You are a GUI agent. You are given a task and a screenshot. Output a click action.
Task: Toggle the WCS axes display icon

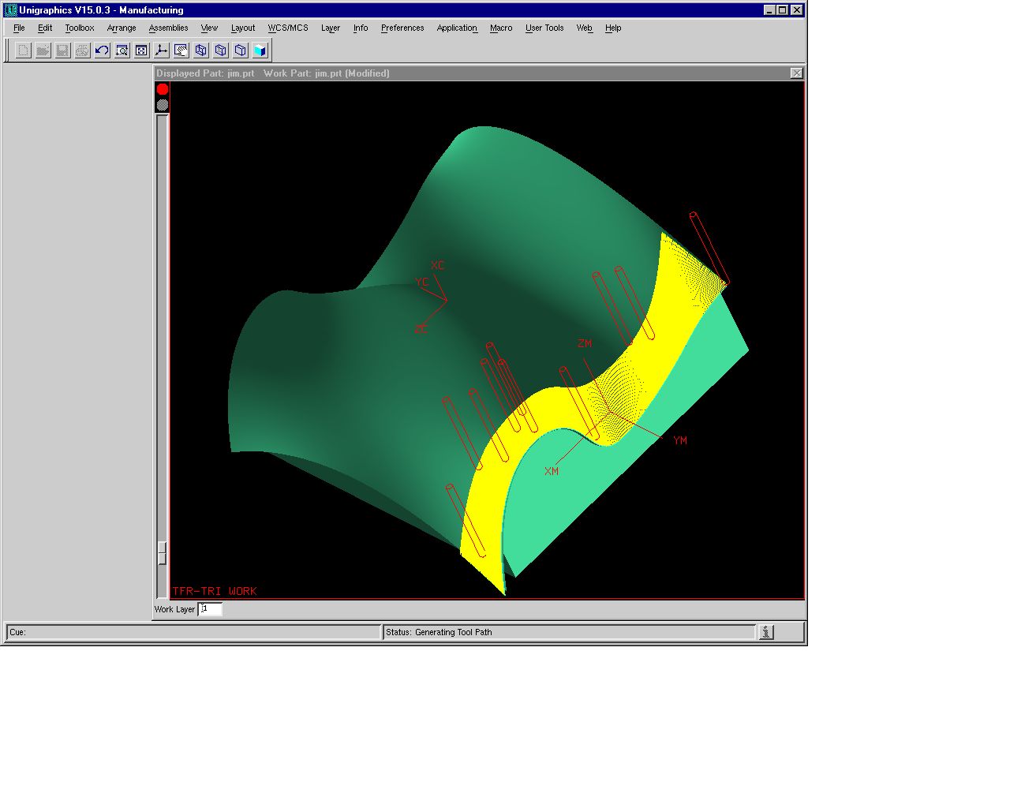tap(161, 50)
